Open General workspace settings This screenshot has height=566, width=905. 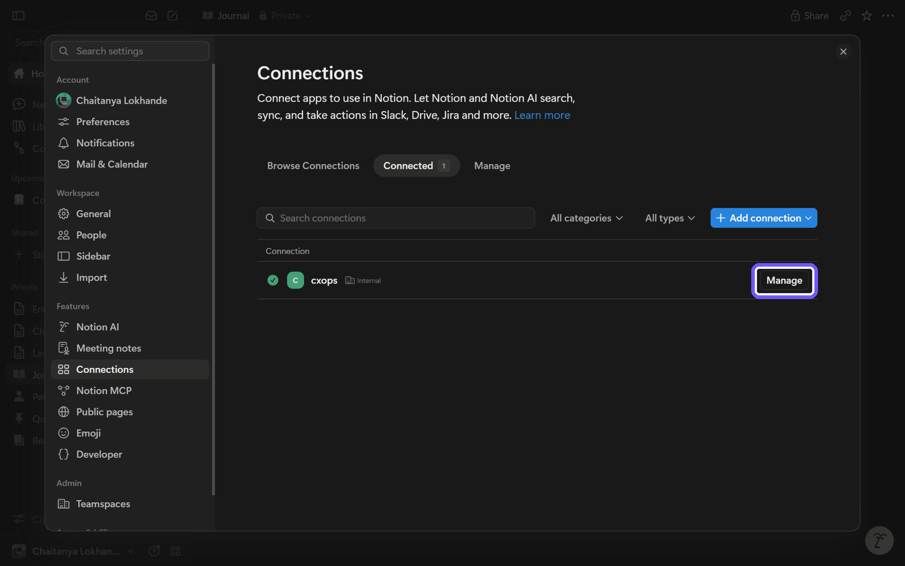[x=130, y=214]
